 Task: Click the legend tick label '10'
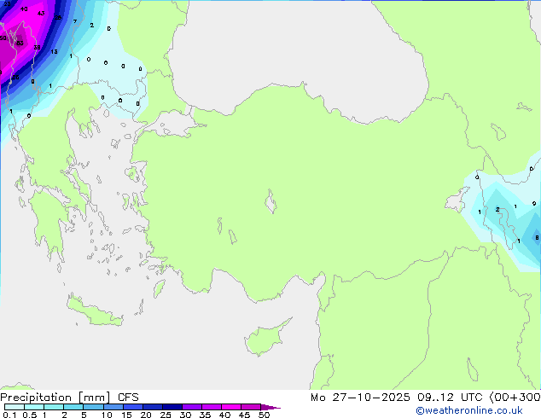[107, 415]
